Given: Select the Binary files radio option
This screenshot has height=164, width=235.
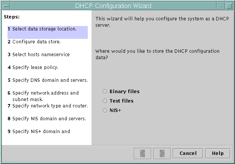Looking at the screenshot, I should [105, 92].
